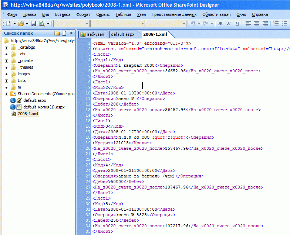Expand the Lists folder
The height and width of the screenshot is (235, 290).
click(7, 81)
